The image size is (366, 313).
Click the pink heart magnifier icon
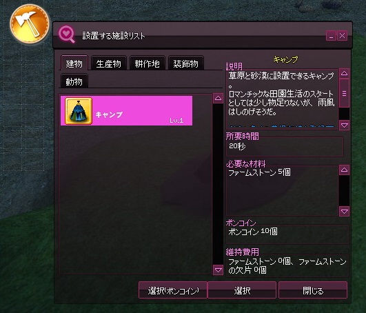(x=67, y=34)
